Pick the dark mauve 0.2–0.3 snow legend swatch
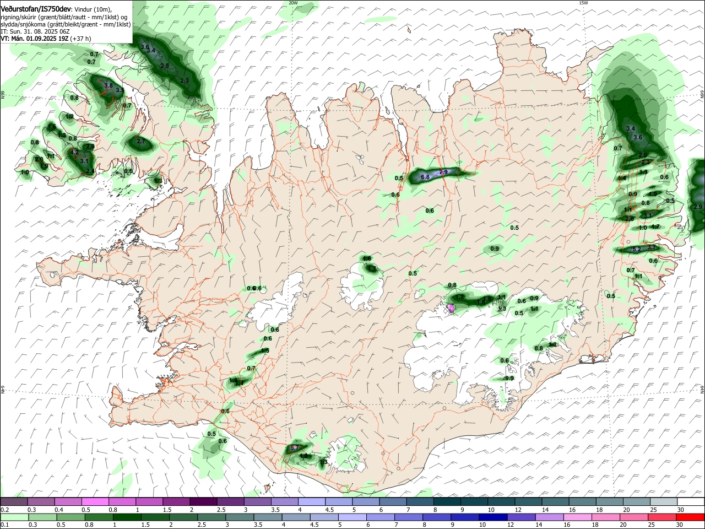Screen dimensions: 705x529 click(14, 501)
